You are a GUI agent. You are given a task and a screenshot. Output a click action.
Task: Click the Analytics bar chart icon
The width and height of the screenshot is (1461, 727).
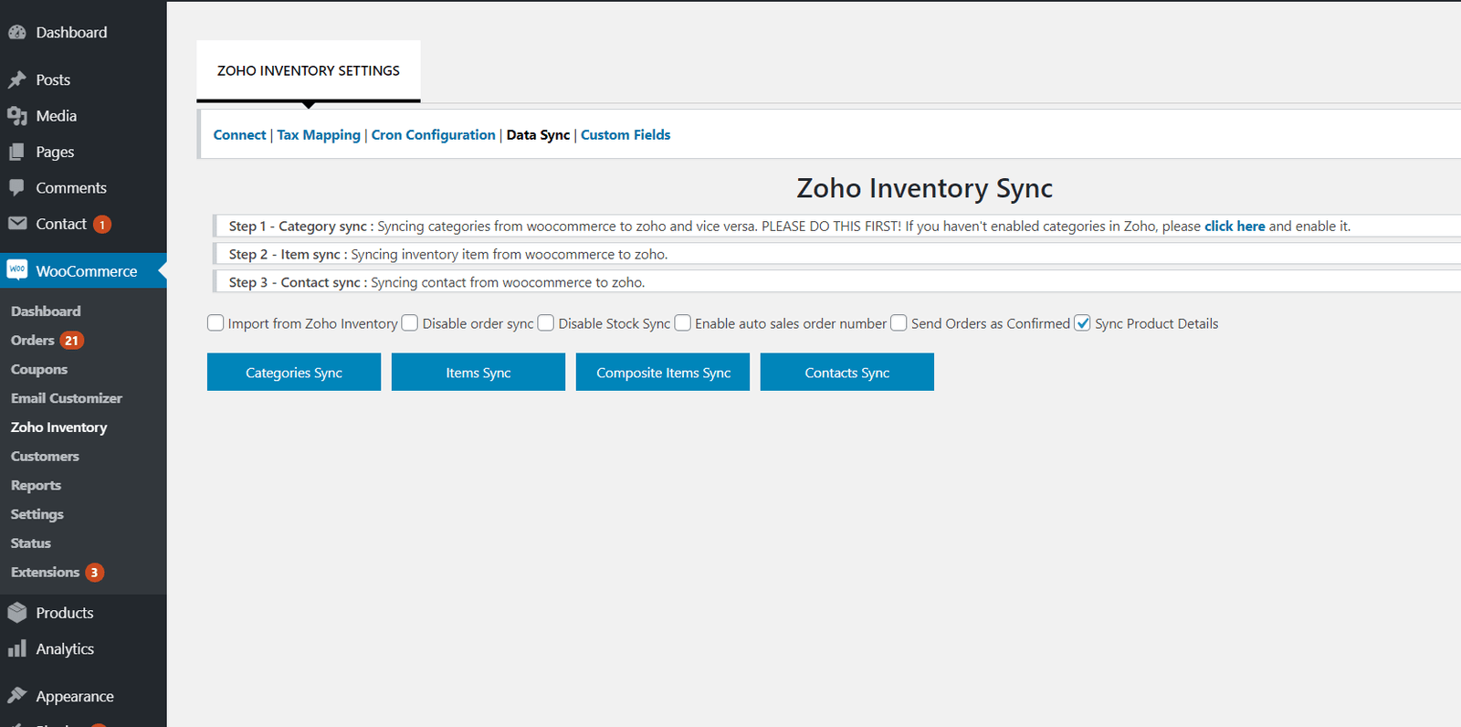point(16,648)
